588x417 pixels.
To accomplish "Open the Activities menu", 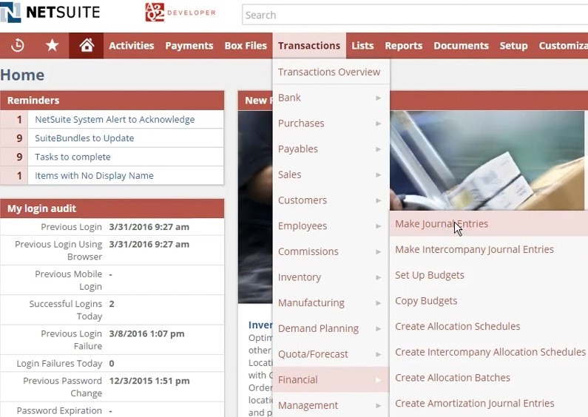I will tap(131, 45).
